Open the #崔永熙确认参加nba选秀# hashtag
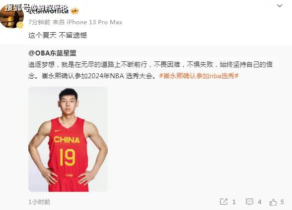Viewport: 292px width, 210px height. tap(199, 76)
